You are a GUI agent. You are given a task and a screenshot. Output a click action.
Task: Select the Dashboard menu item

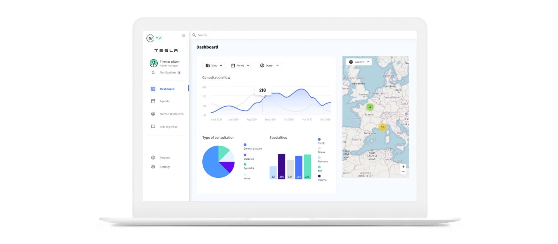(167, 89)
